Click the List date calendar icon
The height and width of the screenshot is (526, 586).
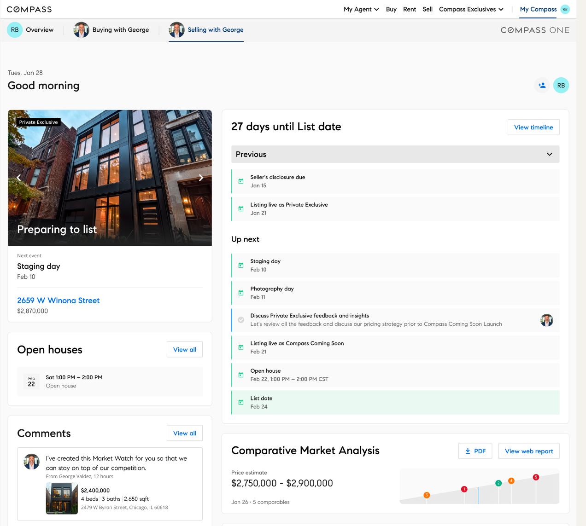(x=240, y=403)
